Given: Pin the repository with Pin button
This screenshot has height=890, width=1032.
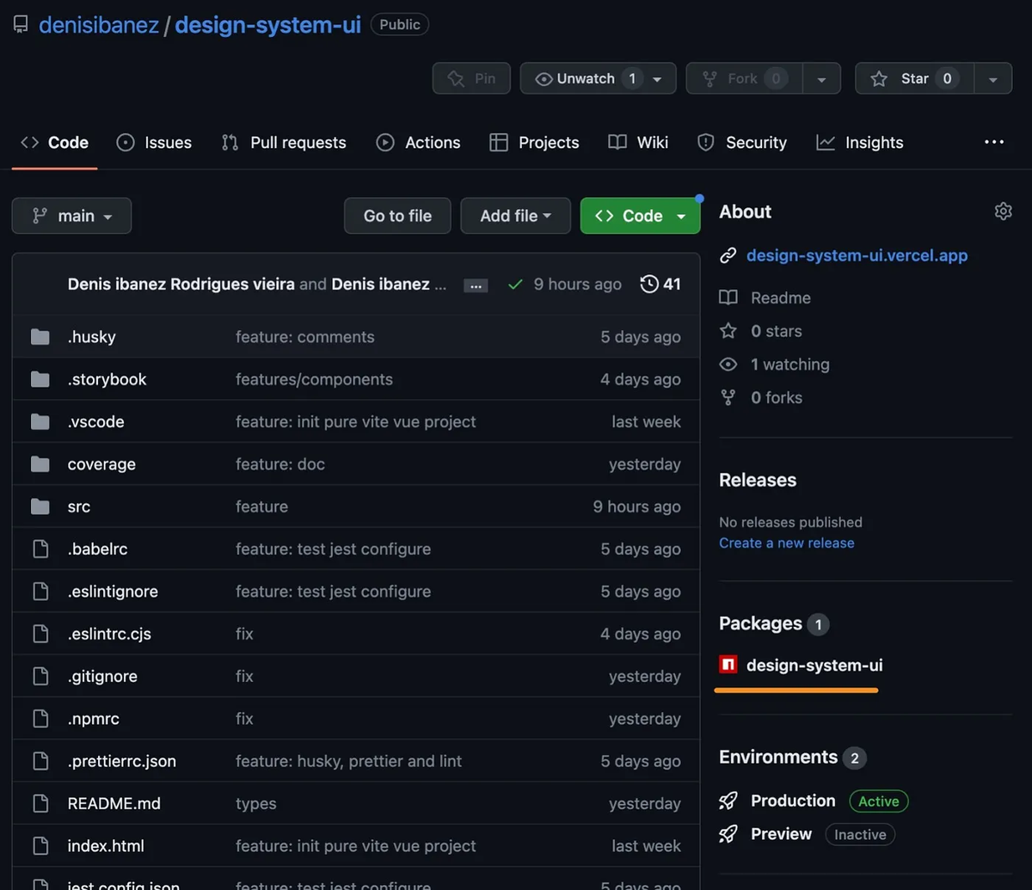Looking at the screenshot, I should coord(471,78).
